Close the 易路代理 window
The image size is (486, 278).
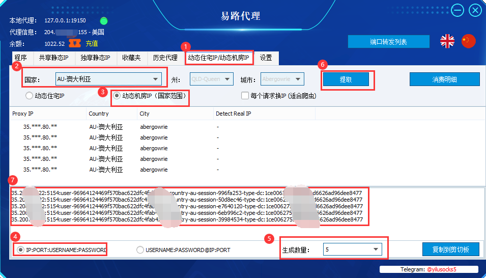pos(475,10)
